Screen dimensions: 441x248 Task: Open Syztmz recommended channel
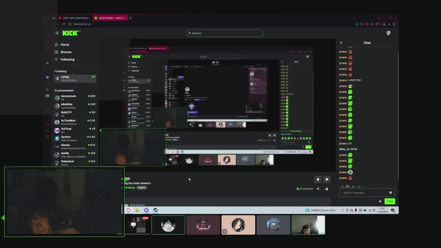click(75, 138)
